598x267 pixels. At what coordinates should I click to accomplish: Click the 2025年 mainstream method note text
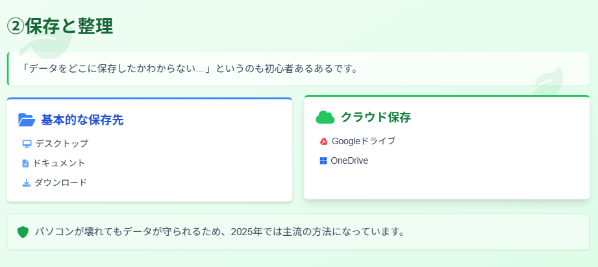(x=220, y=231)
